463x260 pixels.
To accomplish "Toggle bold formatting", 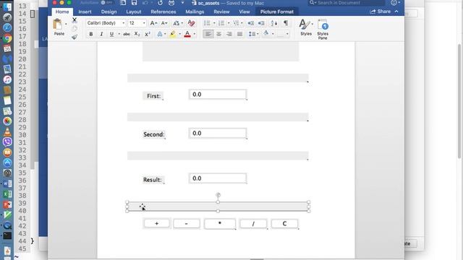I will pos(91,34).
